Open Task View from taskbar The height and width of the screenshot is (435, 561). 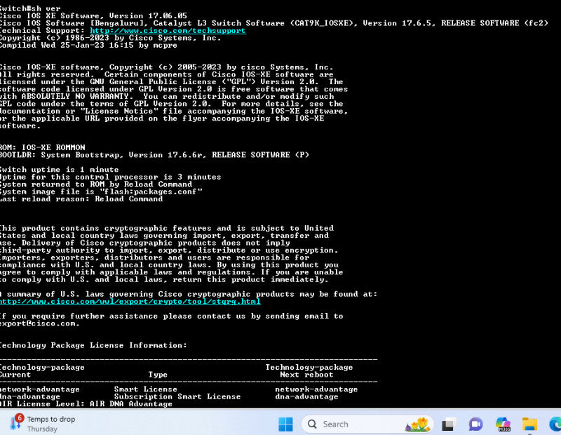pos(449,424)
